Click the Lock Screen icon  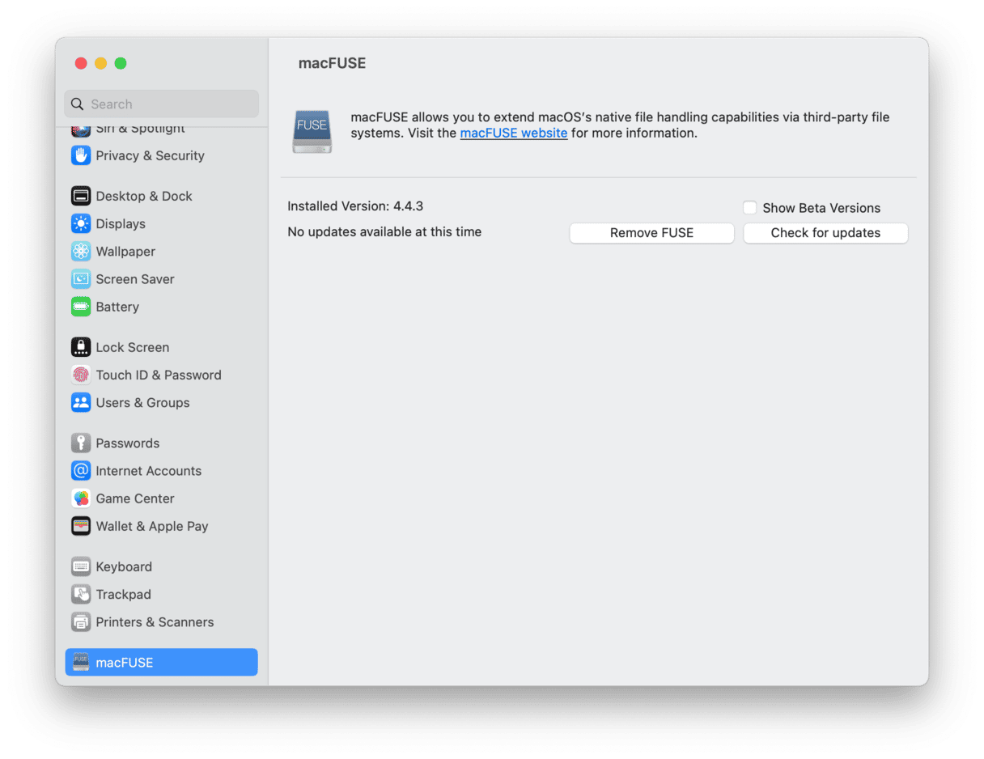click(x=81, y=347)
